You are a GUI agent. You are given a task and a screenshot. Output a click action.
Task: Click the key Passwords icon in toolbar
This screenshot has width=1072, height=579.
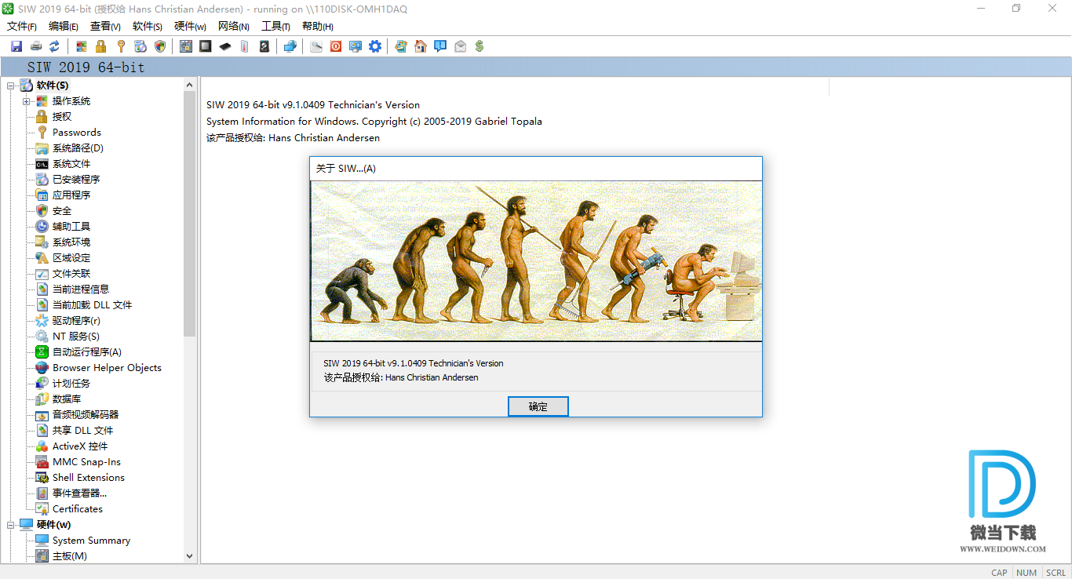pos(121,46)
